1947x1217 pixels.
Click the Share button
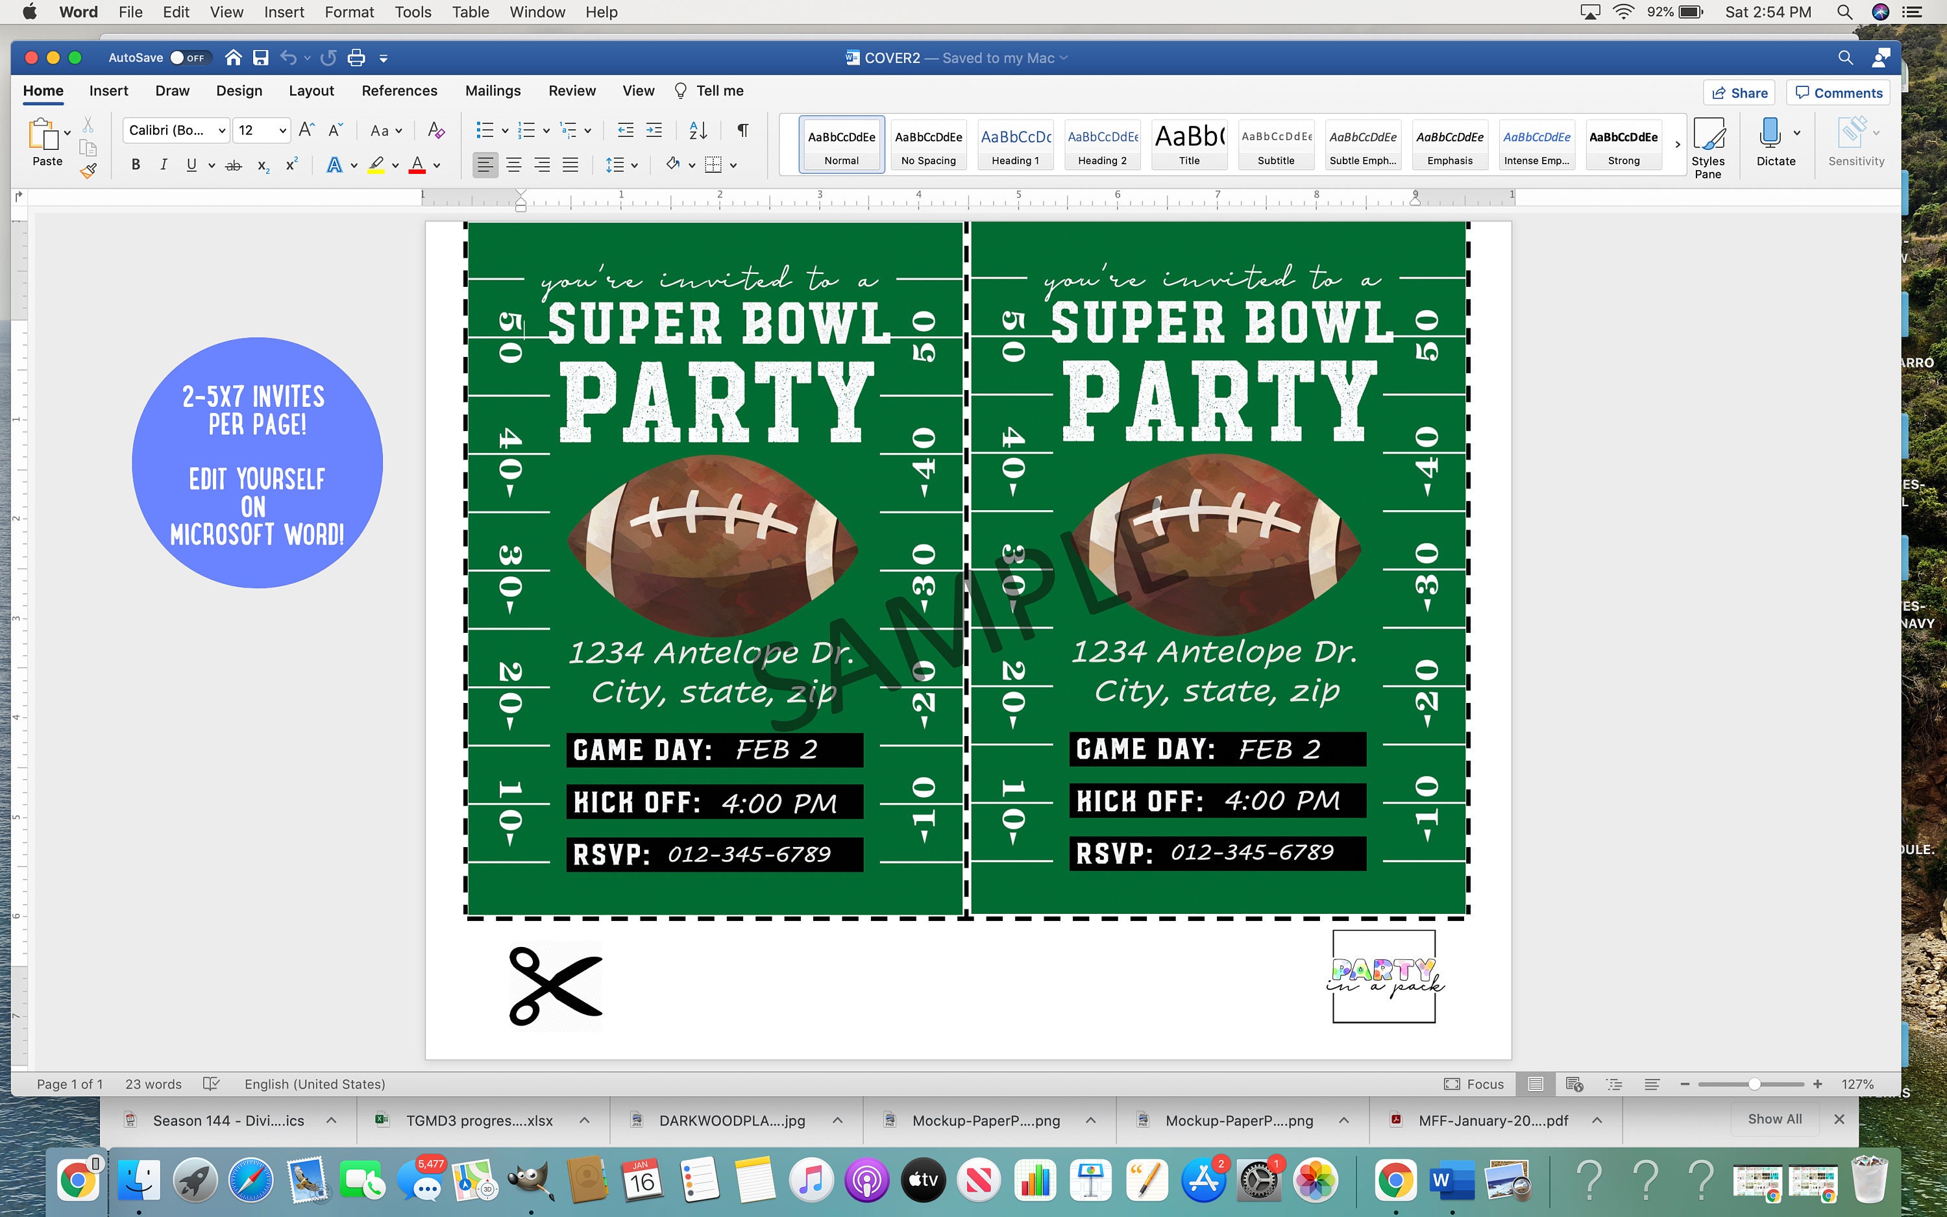point(1739,92)
